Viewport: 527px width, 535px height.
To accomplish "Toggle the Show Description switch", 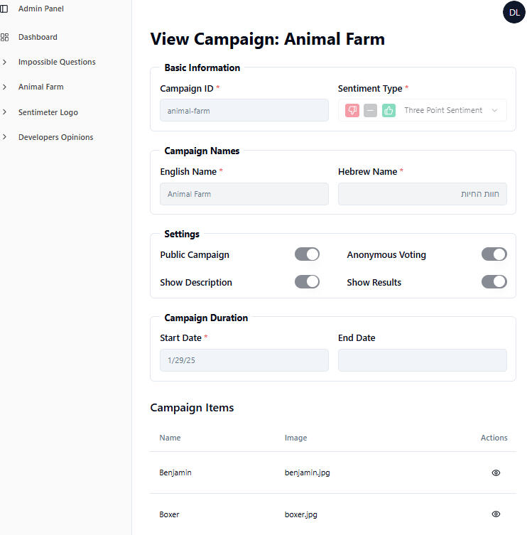I will pyautogui.click(x=307, y=282).
